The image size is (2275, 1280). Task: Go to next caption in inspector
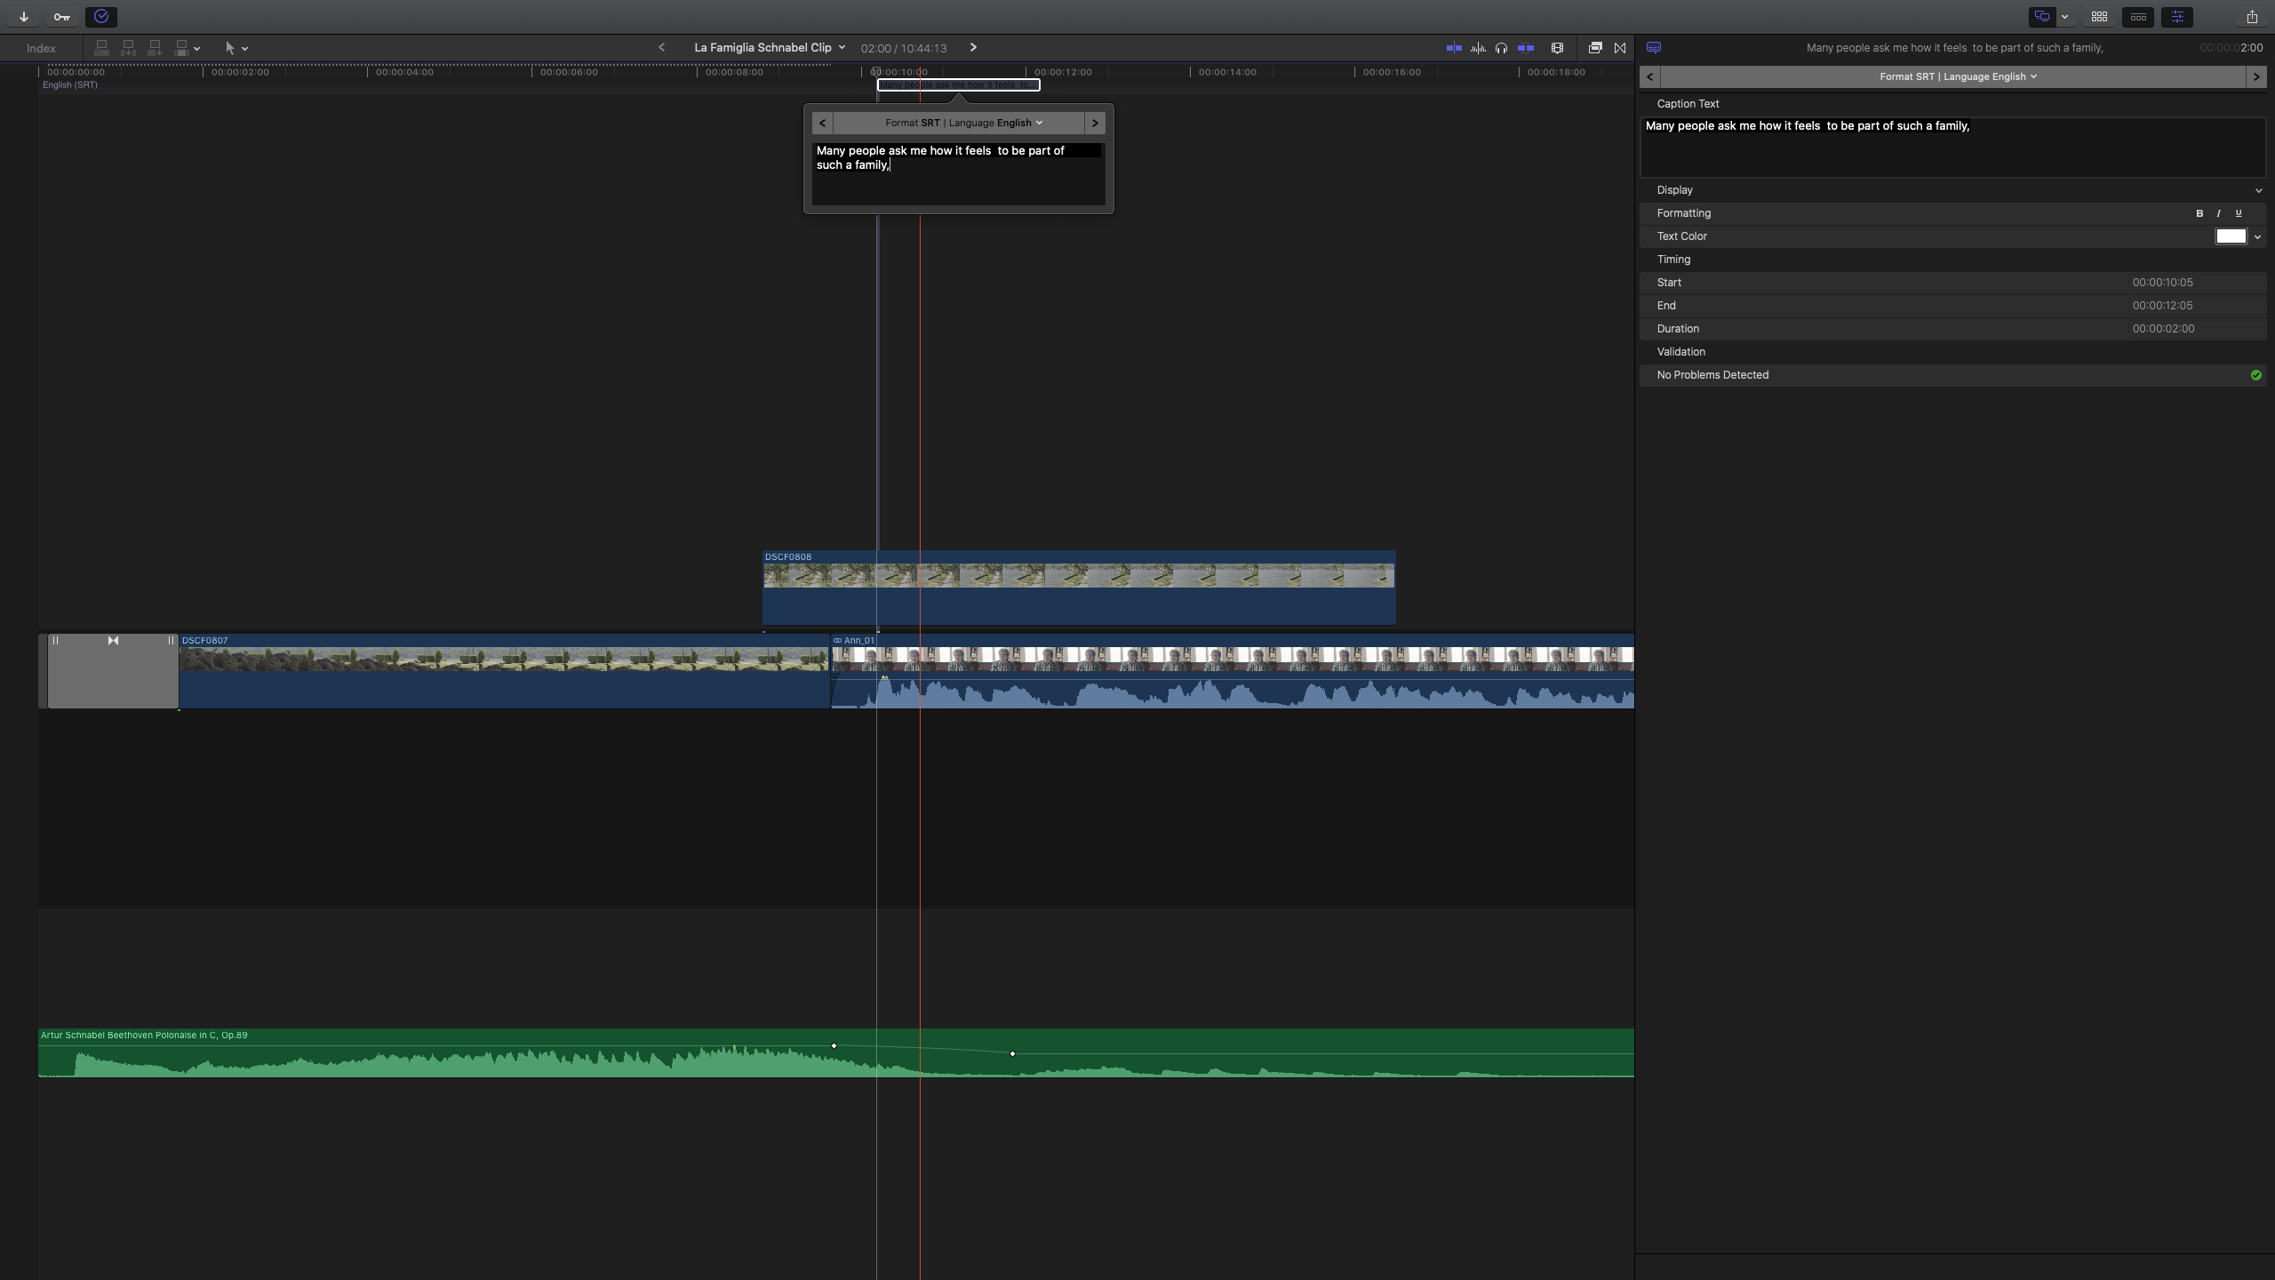click(2255, 76)
